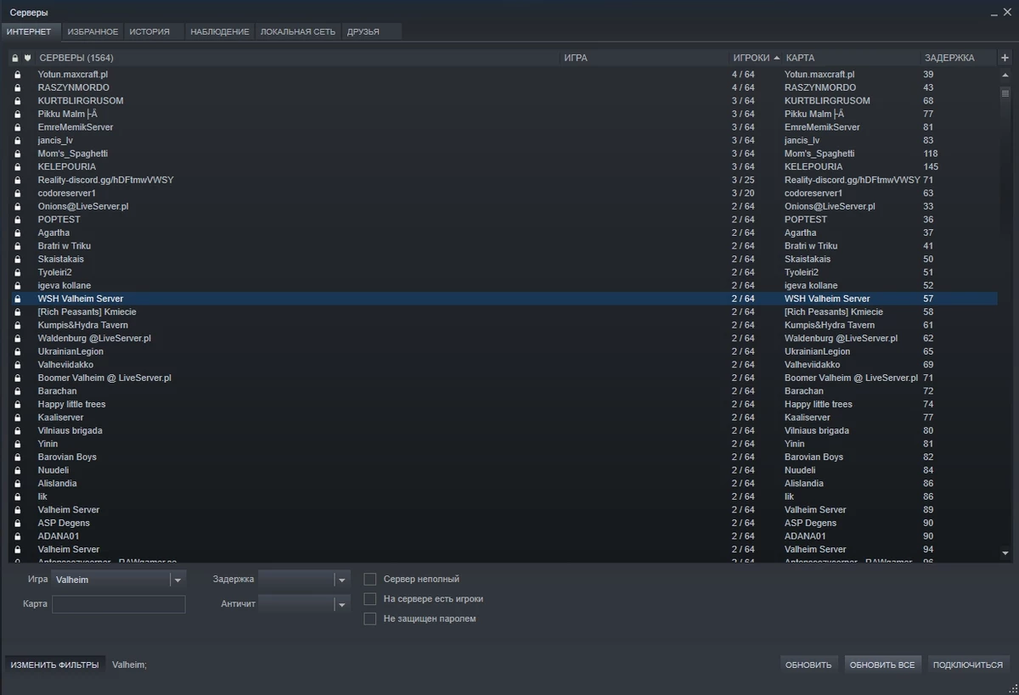
Task: Open the ИЗБРАННОЕ tab
Action: click(x=93, y=31)
